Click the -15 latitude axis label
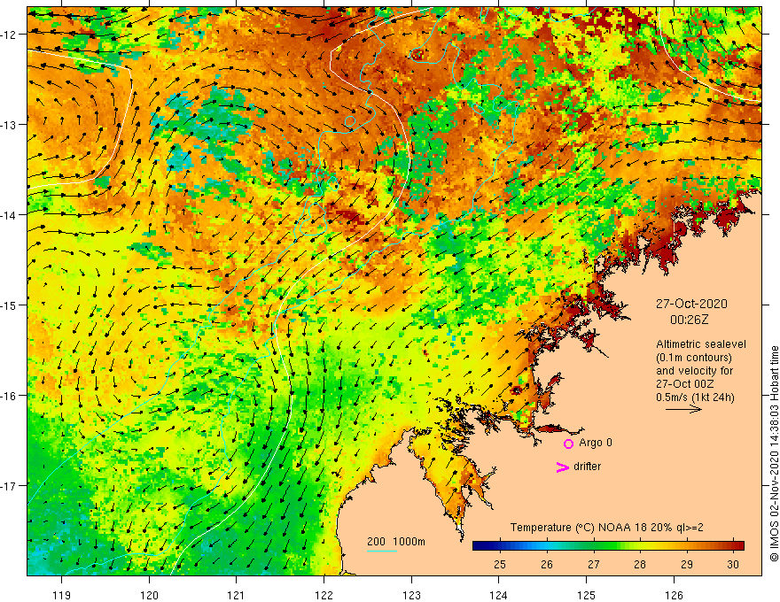780x602 pixels. click(x=9, y=305)
